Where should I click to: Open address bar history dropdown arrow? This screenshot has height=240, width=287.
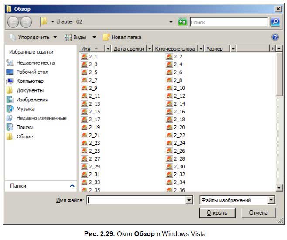[171, 22]
